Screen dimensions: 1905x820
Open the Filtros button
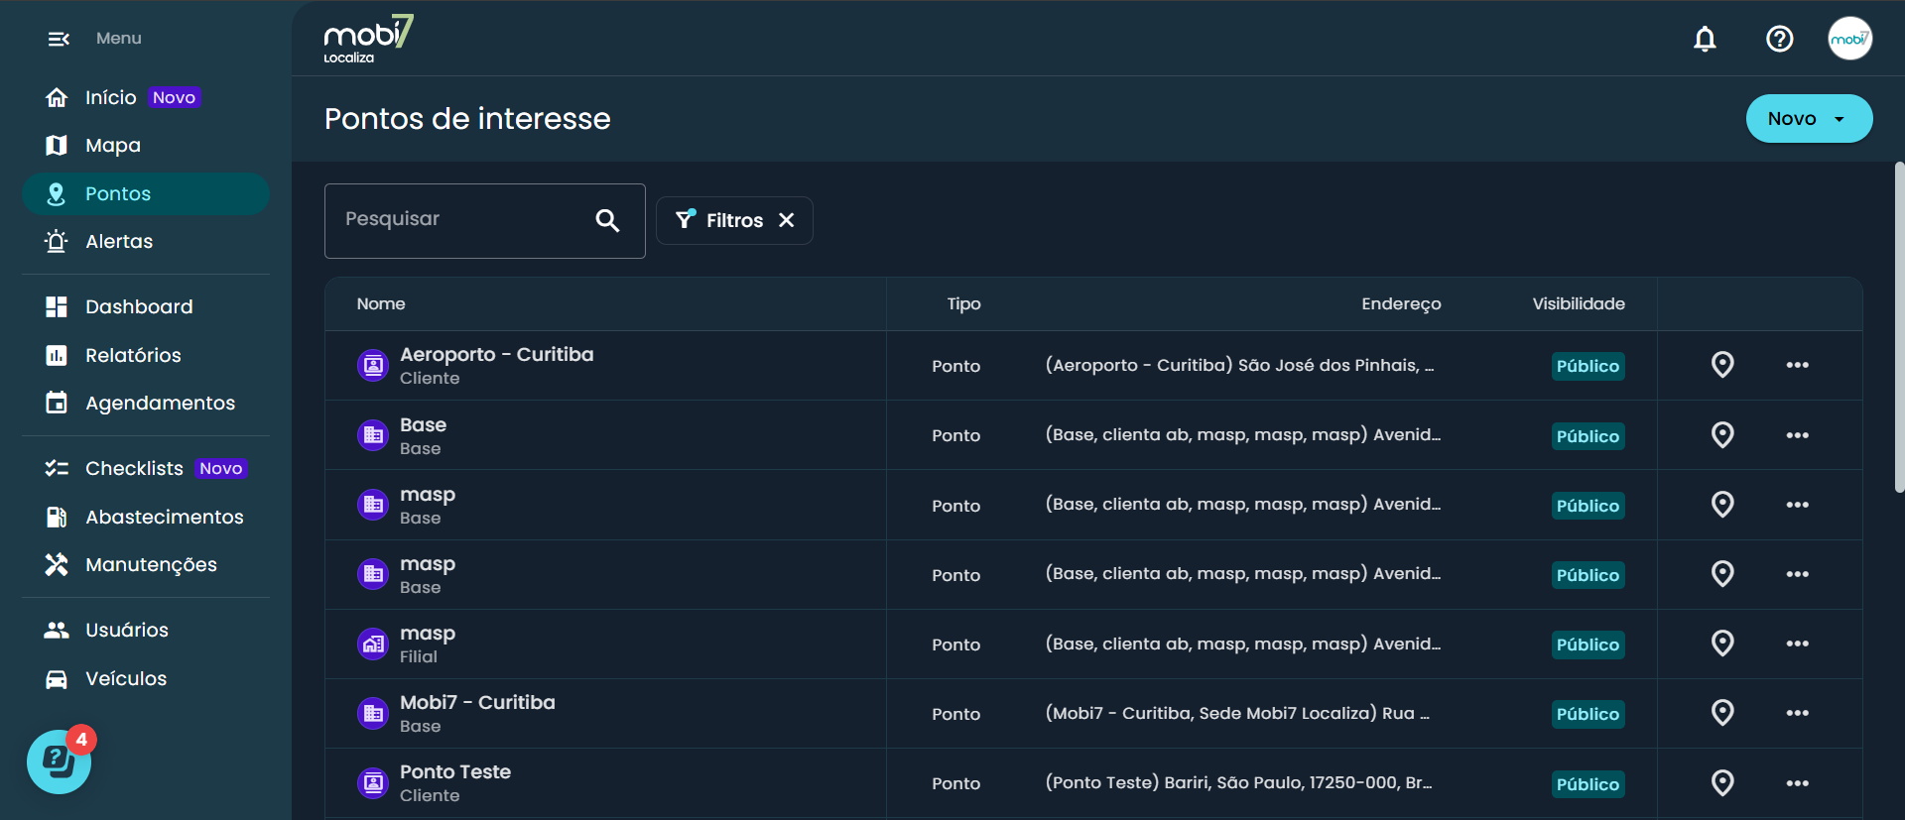pyautogui.click(x=719, y=220)
